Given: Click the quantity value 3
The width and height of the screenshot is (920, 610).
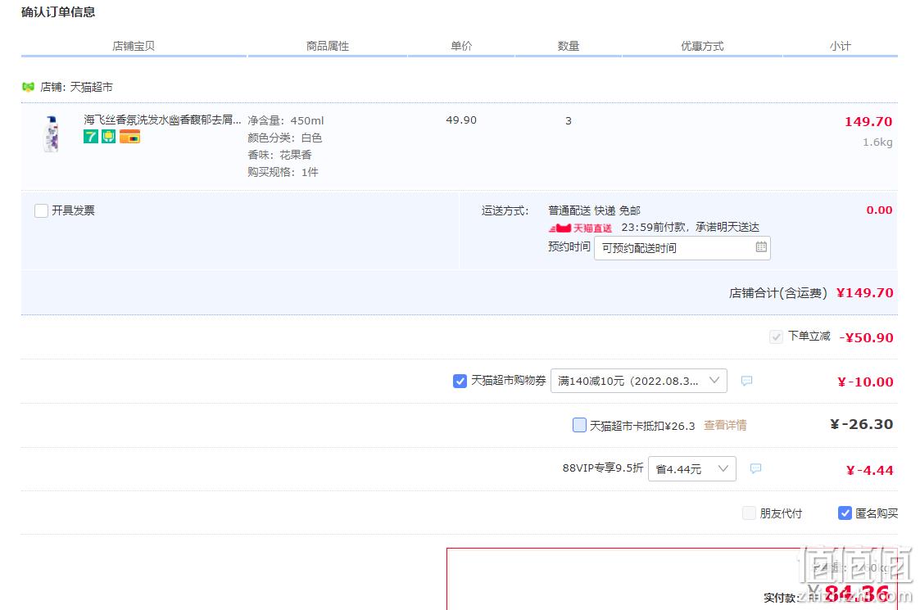Looking at the screenshot, I should point(568,121).
